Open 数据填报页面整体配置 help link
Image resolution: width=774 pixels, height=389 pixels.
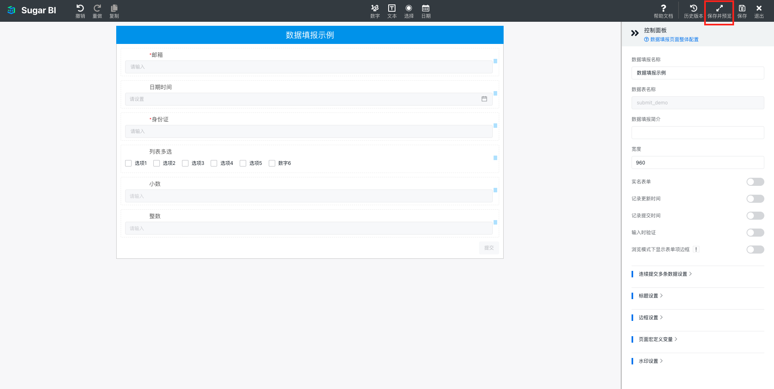pyautogui.click(x=671, y=40)
